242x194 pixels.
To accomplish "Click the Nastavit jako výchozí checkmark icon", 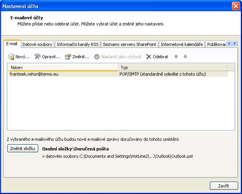I will pos(97,57).
